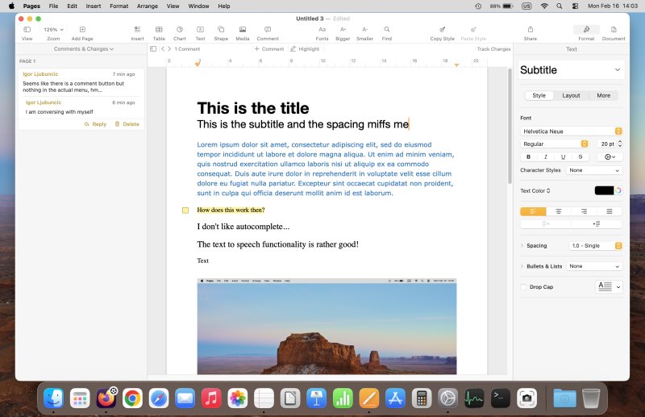Toggle Italic in the Font section
This screenshot has height=417, width=645.
[x=546, y=156]
